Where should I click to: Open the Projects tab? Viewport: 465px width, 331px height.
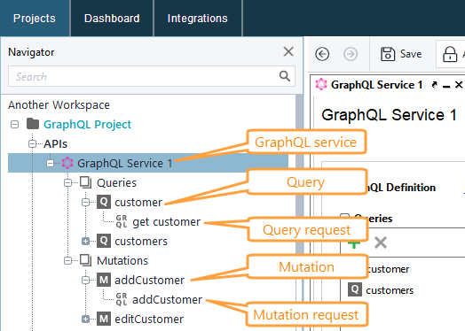35,19
